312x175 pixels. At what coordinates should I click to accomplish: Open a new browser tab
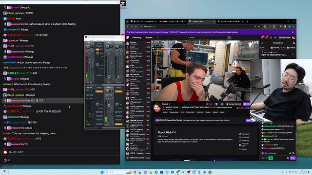(x=247, y=21)
